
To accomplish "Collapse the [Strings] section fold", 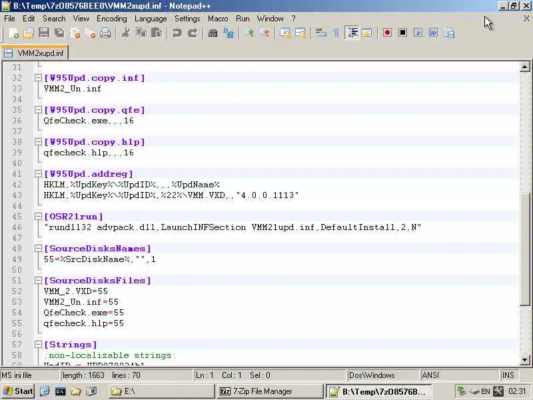I will (38, 344).
